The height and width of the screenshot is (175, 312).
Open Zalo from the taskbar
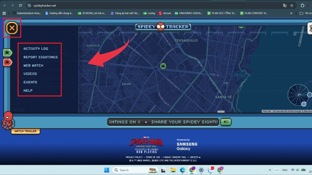point(211,170)
